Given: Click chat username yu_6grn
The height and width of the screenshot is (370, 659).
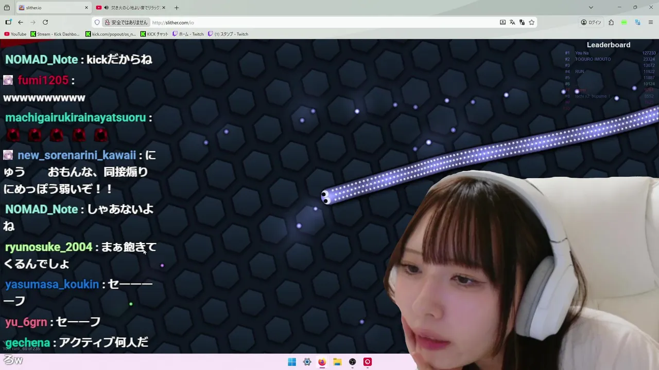Looking at the screenshot, I should tap(26, 322).
